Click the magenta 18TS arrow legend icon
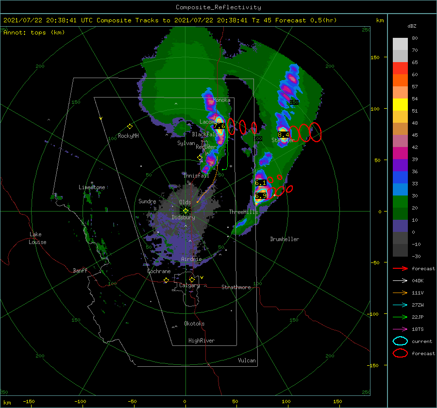 tap(400, 329)
